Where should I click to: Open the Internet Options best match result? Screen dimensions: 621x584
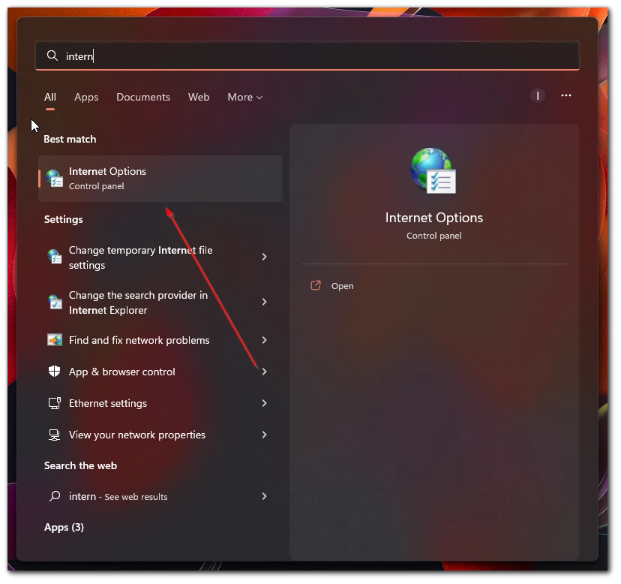point(160,179)
